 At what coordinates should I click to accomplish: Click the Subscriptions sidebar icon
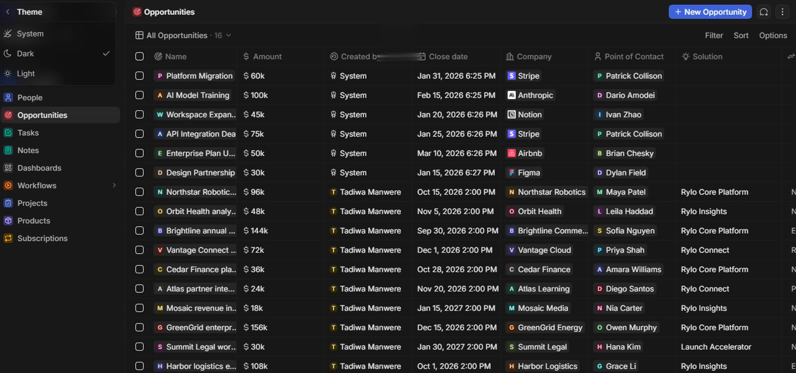[8, 238]
